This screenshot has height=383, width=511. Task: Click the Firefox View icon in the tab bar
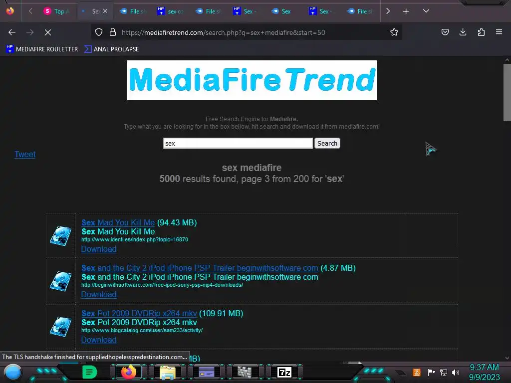[x=10, y=11]
